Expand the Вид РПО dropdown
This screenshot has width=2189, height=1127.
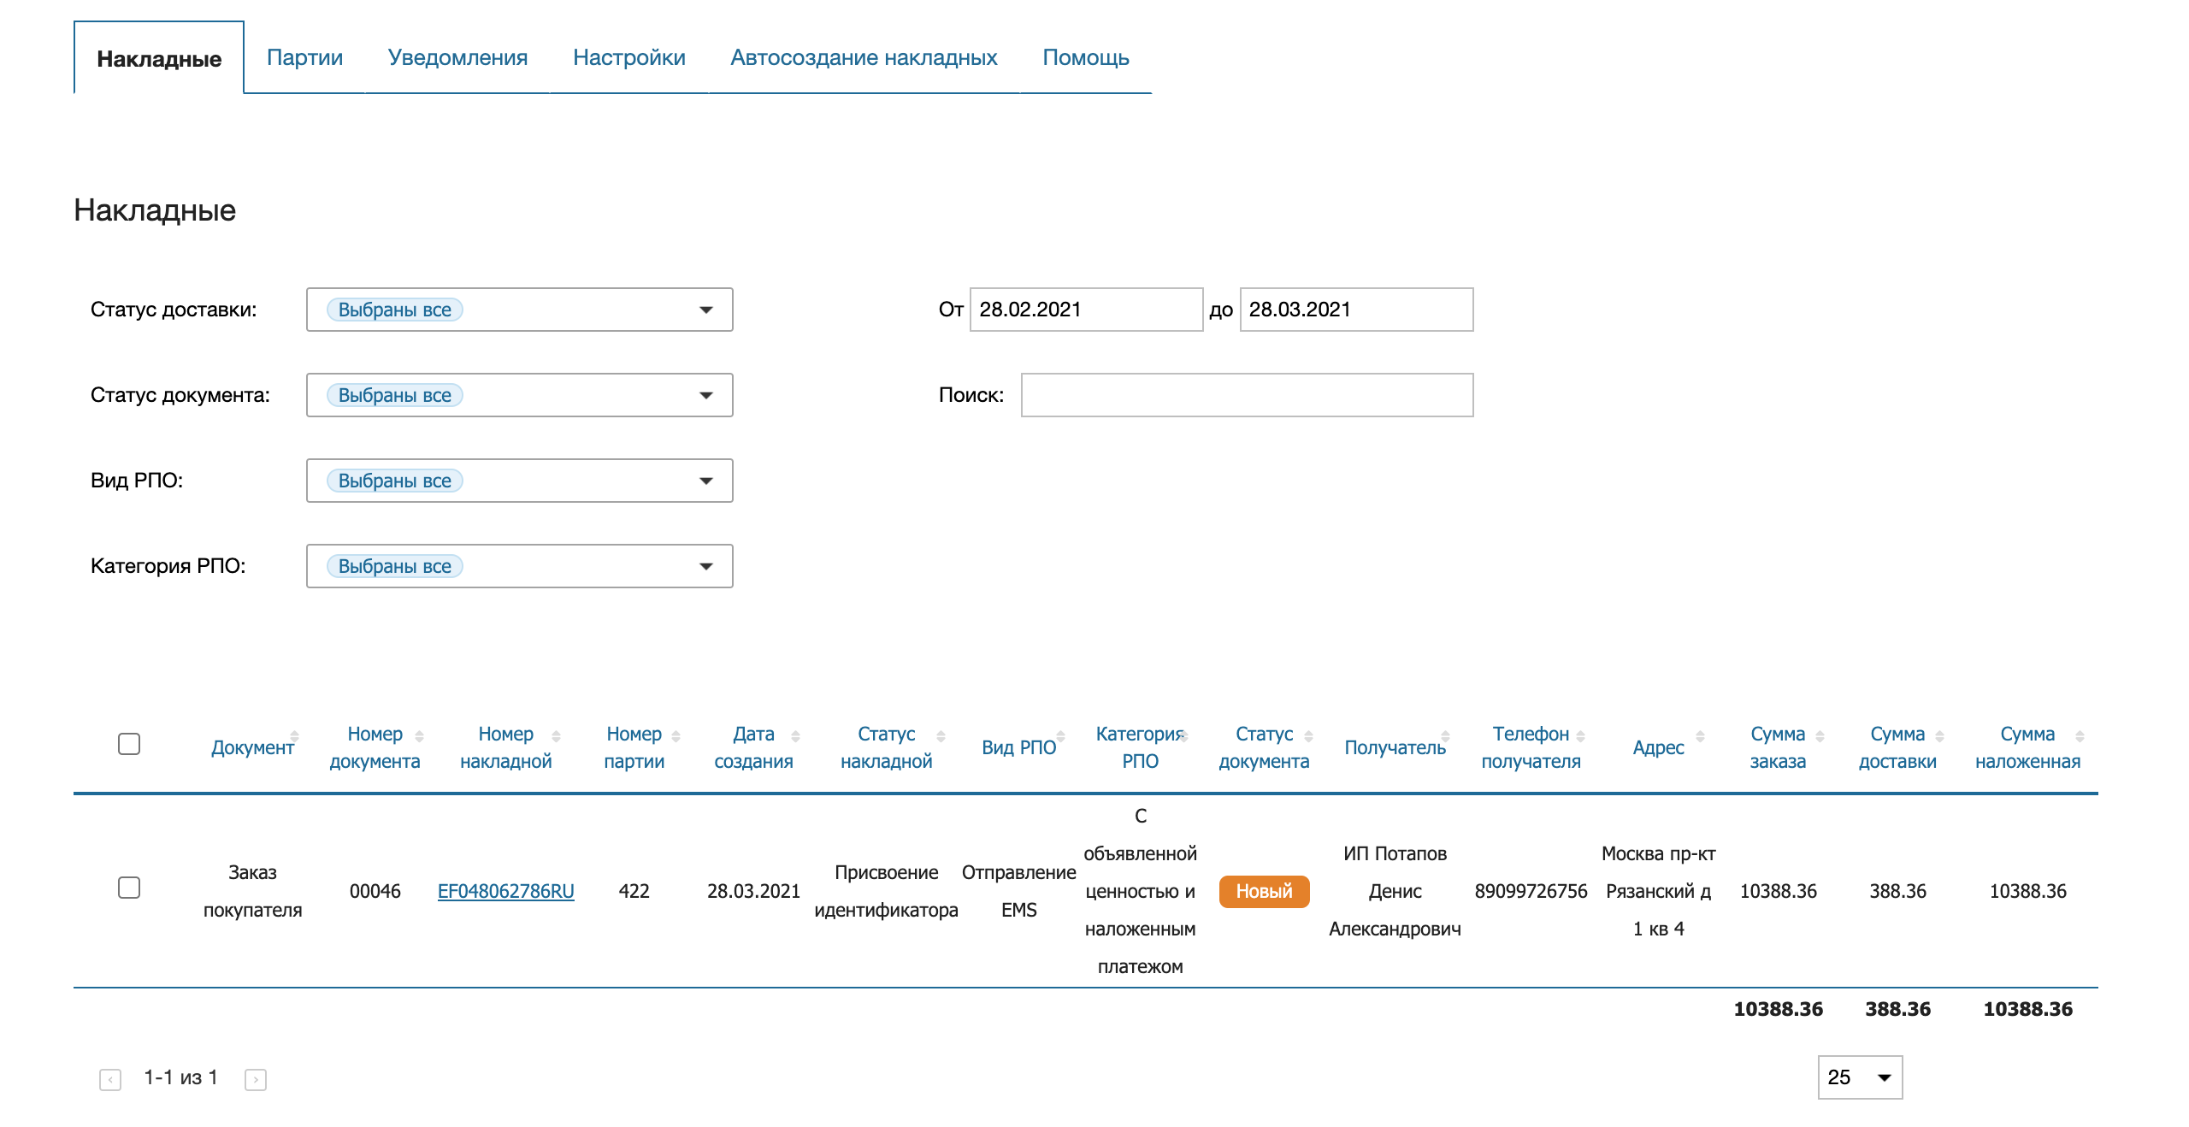pyautogui.click(x=519, y=481)
